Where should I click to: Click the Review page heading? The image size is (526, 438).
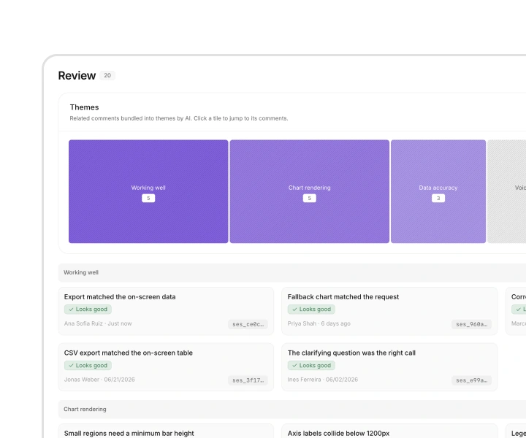pyautogui.click(x=77, y=76)
